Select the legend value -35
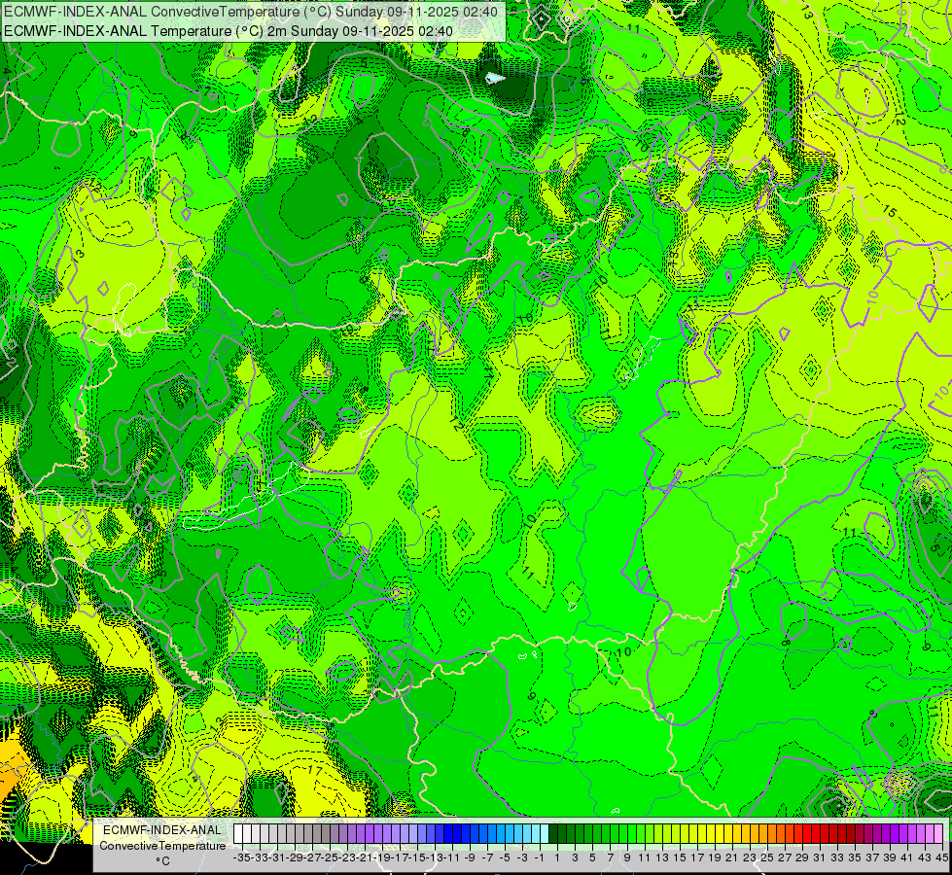This screenshot has height=875, width=952. pos(241,857)
